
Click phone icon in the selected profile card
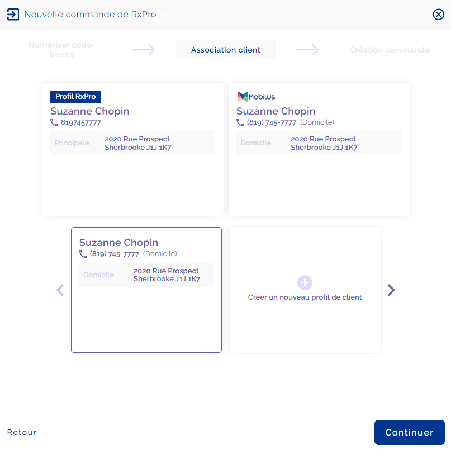[x=83, y=254]
